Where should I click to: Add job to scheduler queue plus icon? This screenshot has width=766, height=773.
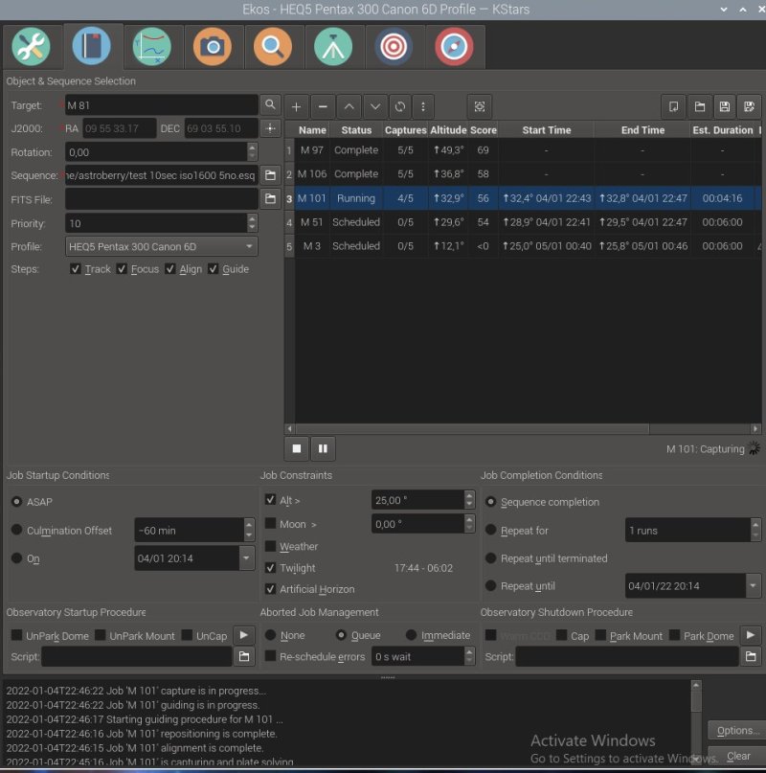[296, 106]
